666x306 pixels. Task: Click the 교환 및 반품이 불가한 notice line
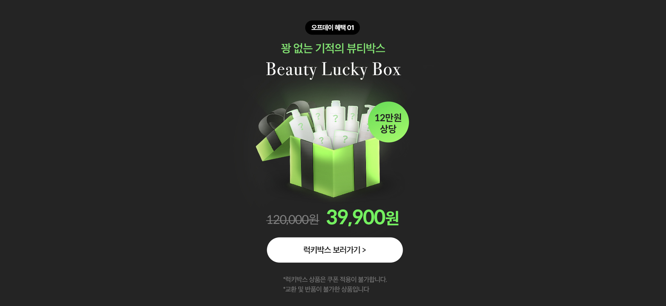326,289
